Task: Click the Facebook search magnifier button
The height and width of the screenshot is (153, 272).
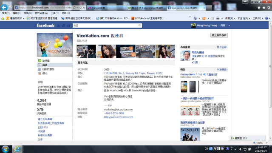Action: point(139,25)
